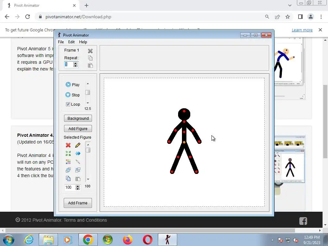Open the Windows Start button
Image resolution: width=328 pixels, height=246 pixels.
coord(9,240)
